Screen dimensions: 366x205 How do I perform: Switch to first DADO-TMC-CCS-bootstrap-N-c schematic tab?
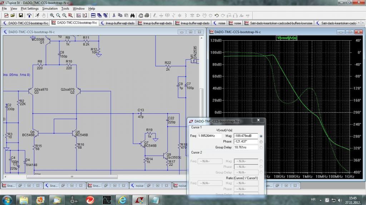[x=25, y=23]
